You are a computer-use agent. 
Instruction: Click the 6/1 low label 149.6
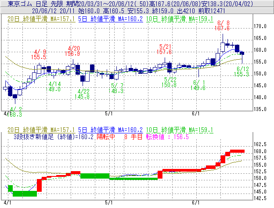pos(198,85)
